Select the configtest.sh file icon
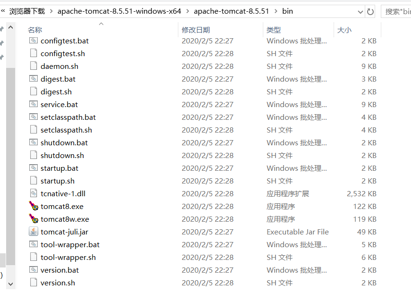The width and height of the screenshot is (411, 292). [x=34, y=53]
